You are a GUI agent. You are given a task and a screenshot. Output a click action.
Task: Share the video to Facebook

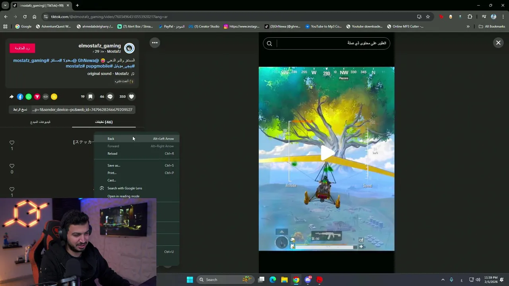[20, 97]
